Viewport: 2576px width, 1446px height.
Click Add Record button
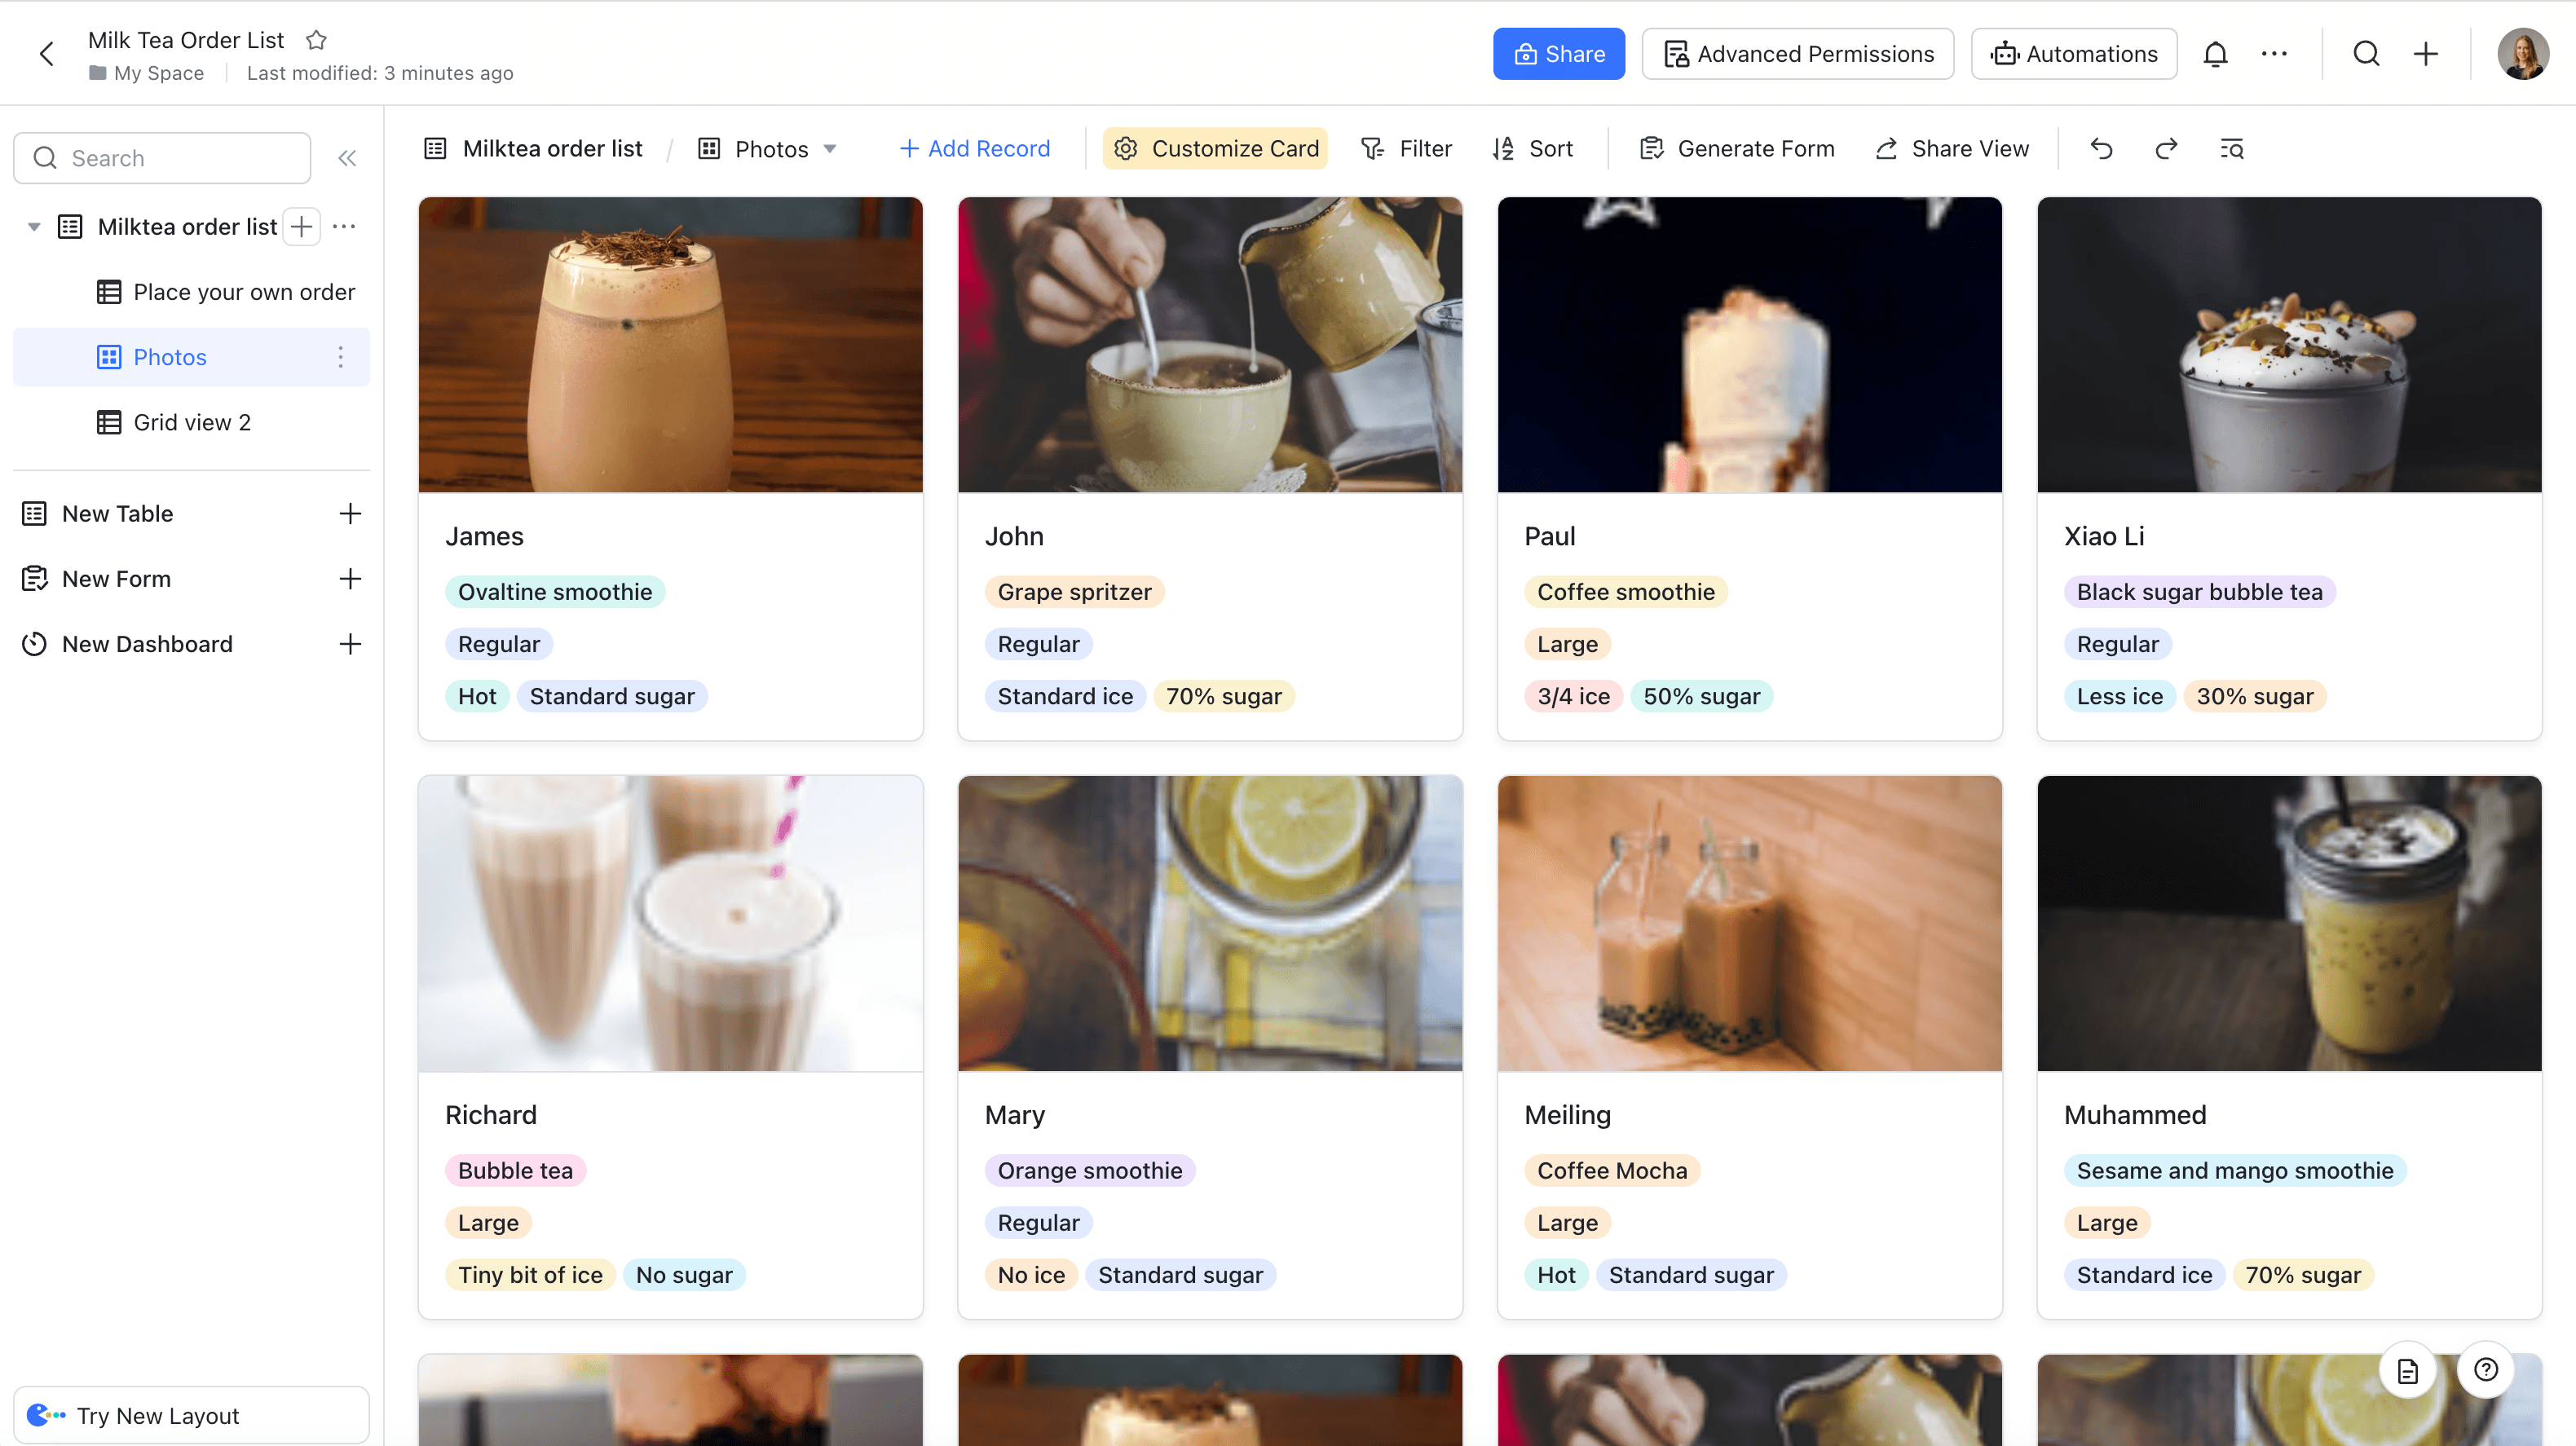click(x=973, y=147)
